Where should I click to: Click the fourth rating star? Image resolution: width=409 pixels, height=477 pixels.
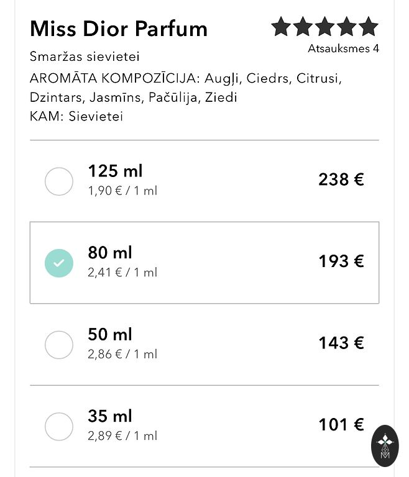tap(346, 27)
